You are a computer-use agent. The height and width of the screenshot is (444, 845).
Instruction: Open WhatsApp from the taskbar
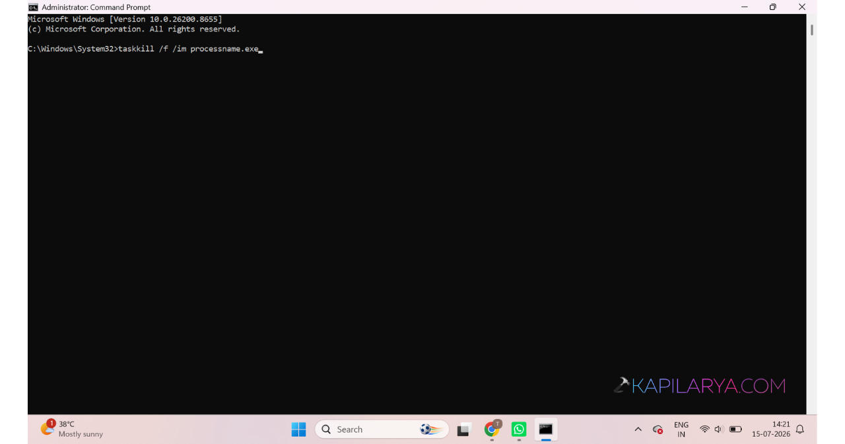(x=519, y=429)
